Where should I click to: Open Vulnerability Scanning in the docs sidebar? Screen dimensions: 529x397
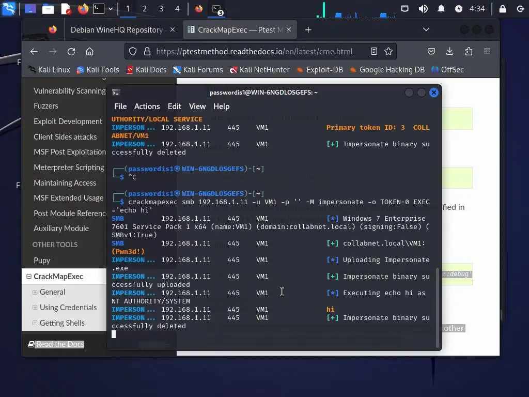pos(70,91)
